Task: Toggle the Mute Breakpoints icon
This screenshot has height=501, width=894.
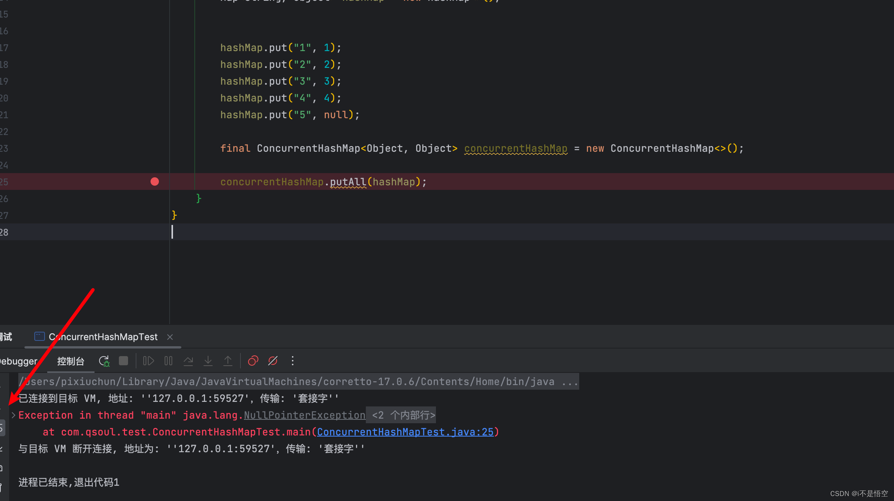Action: 273,361
